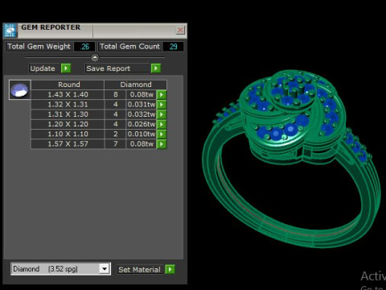Click the green arrow for the 1.10 X 1.10 row
Image resolution: width=386 pixels, height=290 pixels.
pos(162,134)
